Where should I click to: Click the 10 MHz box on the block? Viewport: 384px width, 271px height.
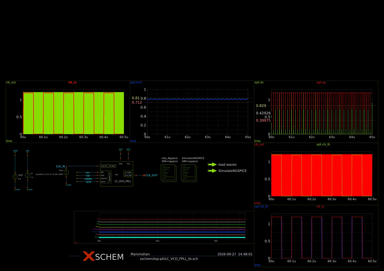[112, 166]
